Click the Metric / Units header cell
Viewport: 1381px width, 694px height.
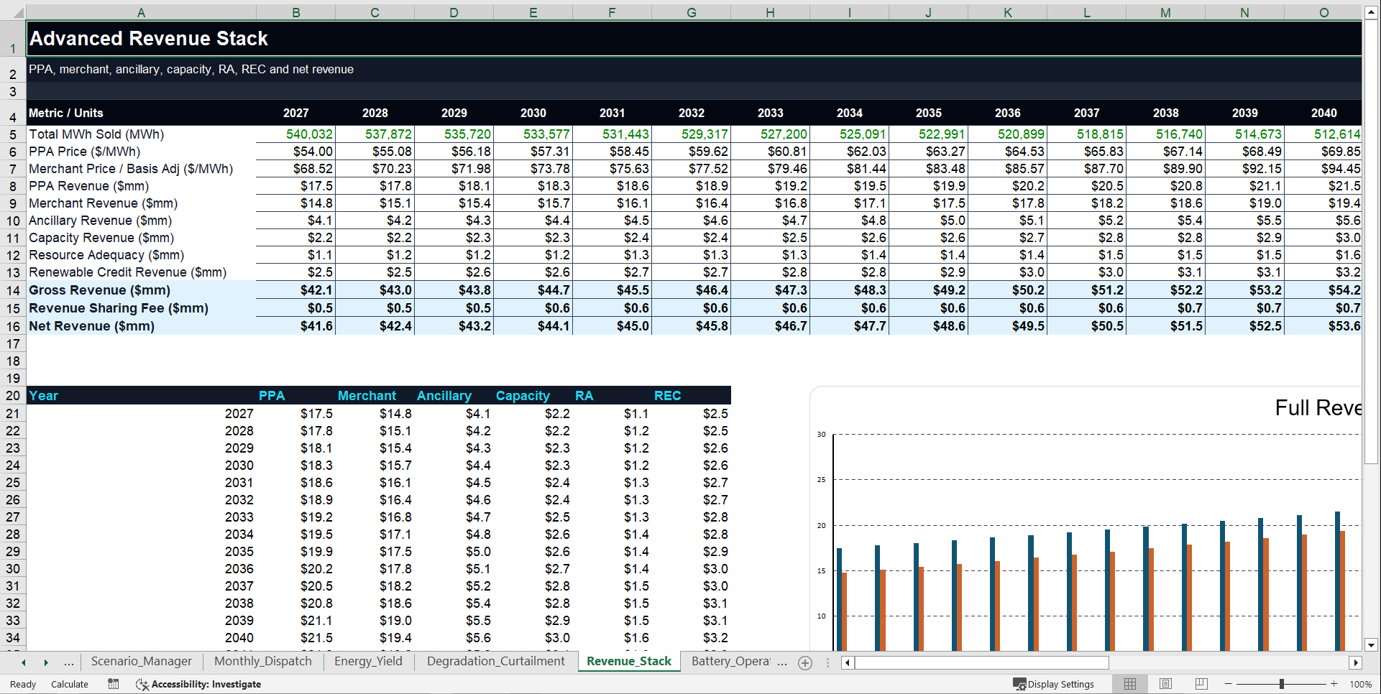pos(141,113)
